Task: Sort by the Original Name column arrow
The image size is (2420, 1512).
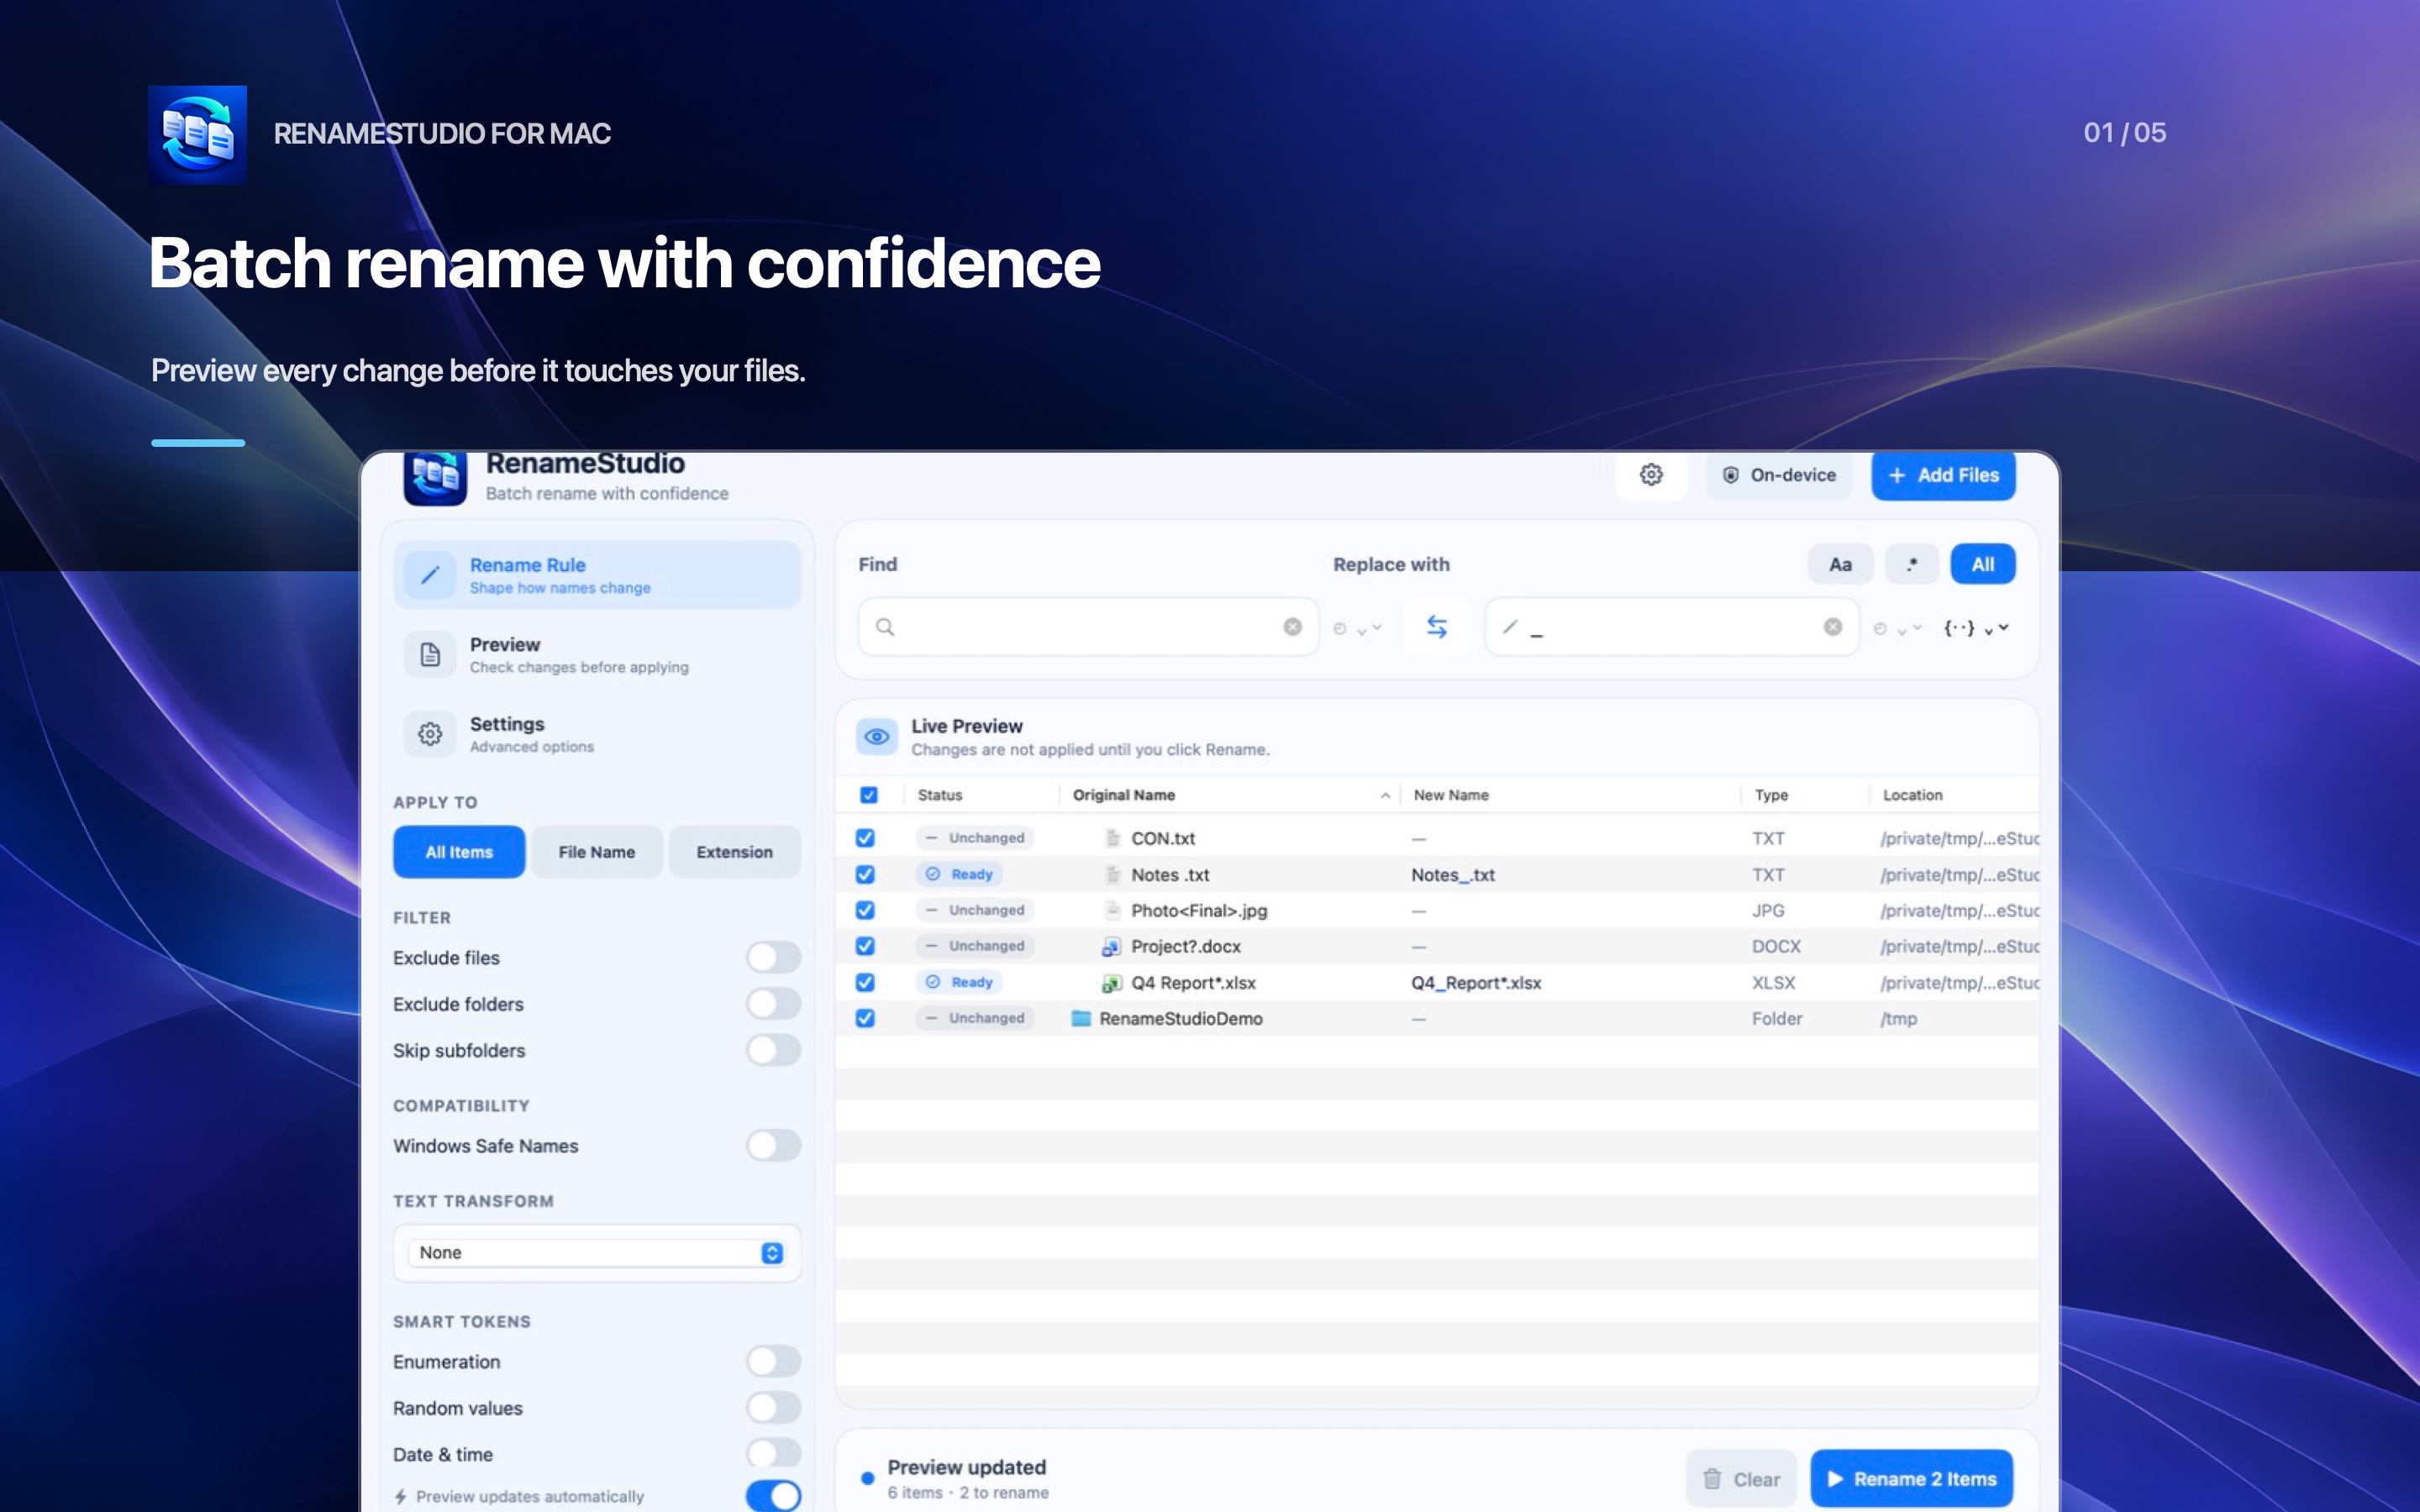Action: coord(1385,796)
